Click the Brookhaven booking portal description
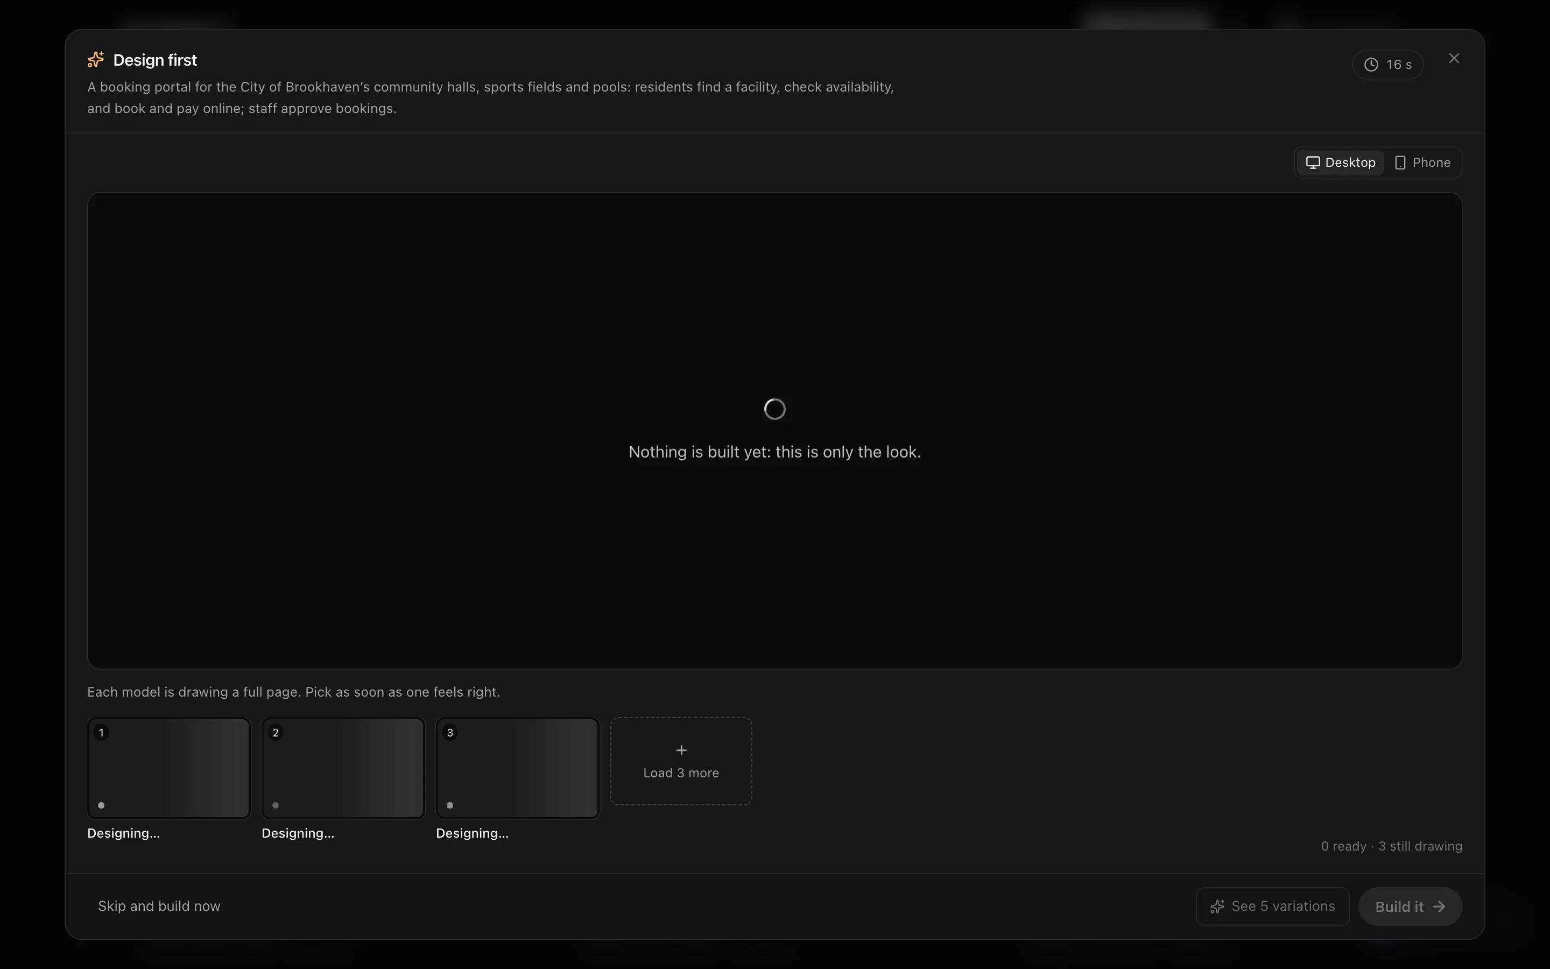The width and height of the screenshot is (1550, 969). (x=491, y=97)
